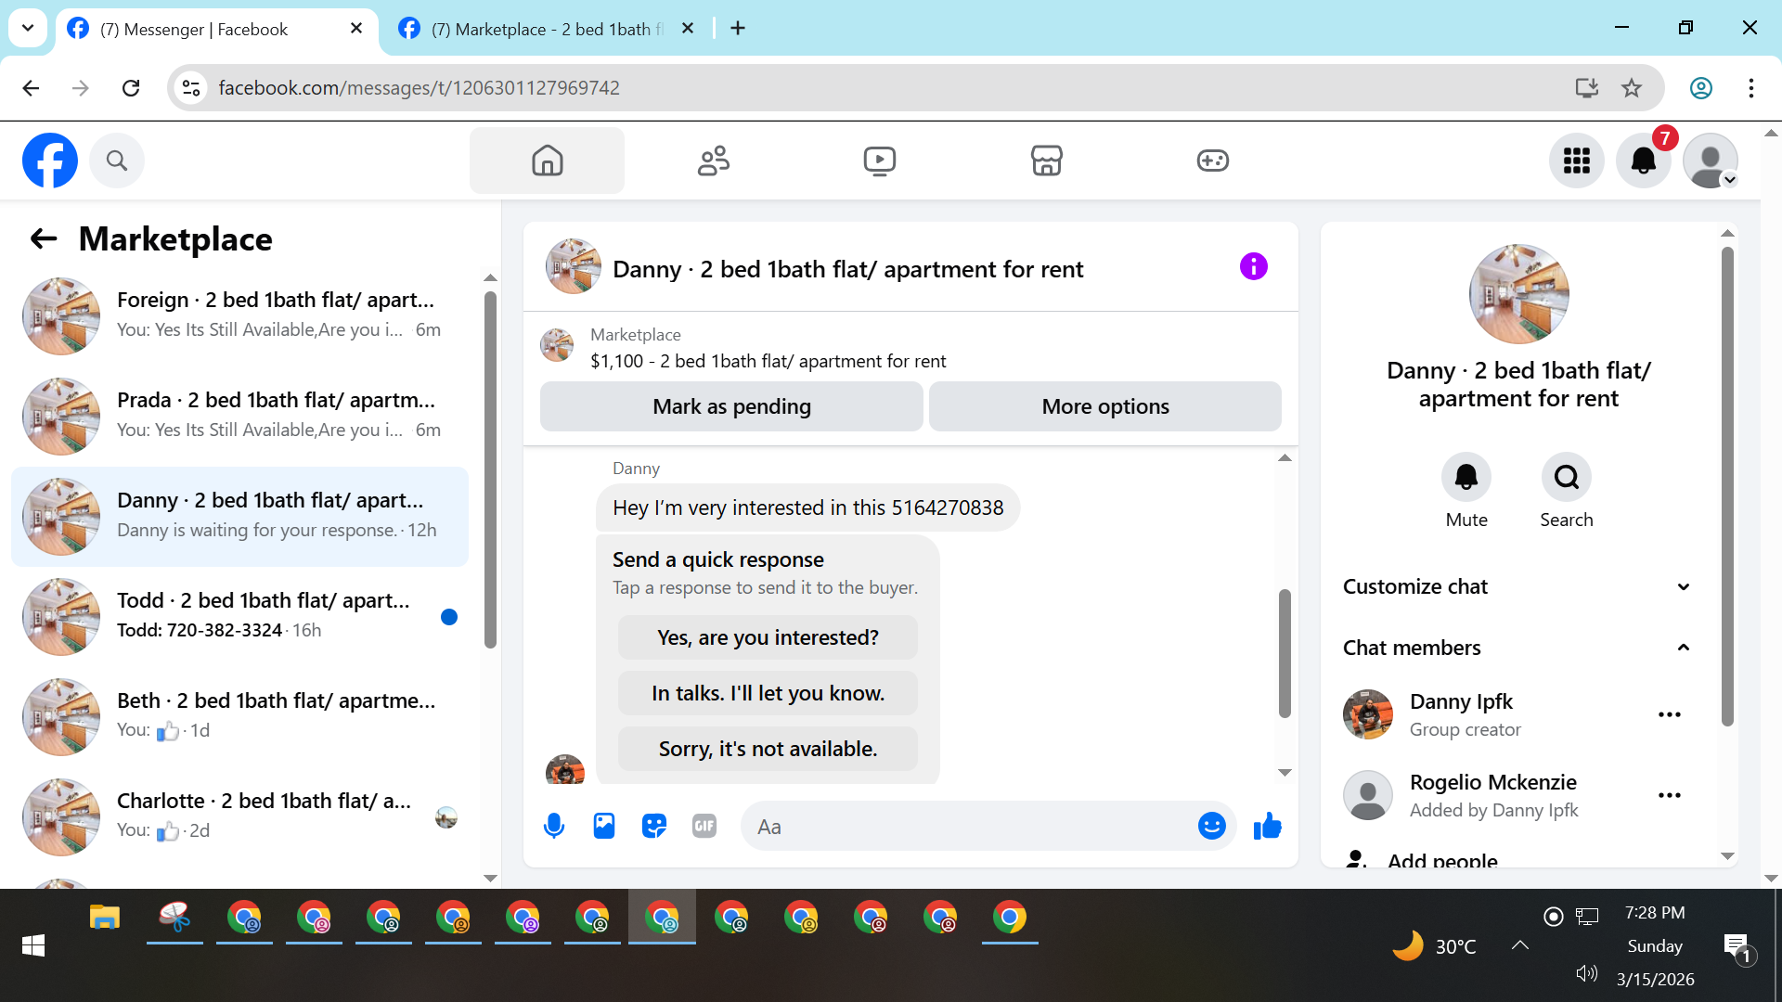Open Prada's apartment conversation
Screen dimensions: 1782x1002
[x=239, y=416]
